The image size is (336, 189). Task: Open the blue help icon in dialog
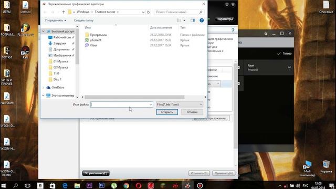tap(202, 20)
